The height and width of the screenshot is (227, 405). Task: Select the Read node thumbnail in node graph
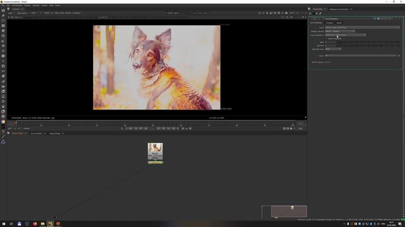pyautogui.click(x=155, y=147)
